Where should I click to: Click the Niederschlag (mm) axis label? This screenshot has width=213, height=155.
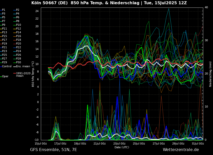click(210, 74)
